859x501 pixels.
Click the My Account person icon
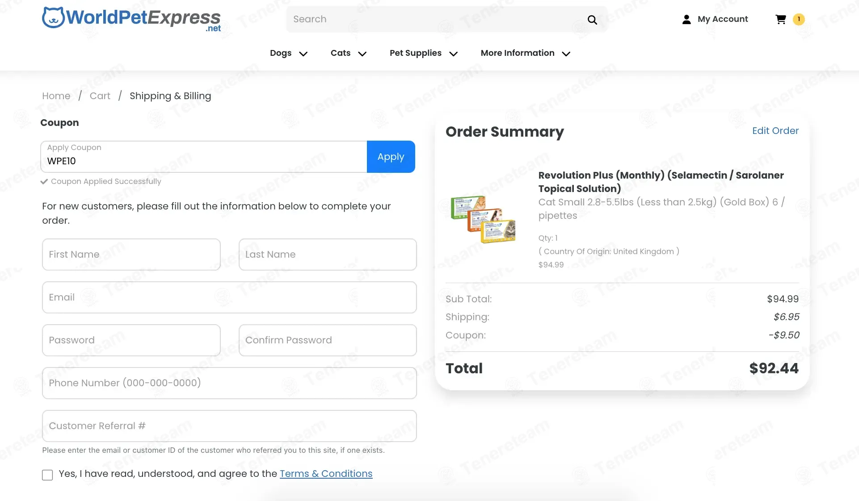pyautogui.click(x=686, y=19)
